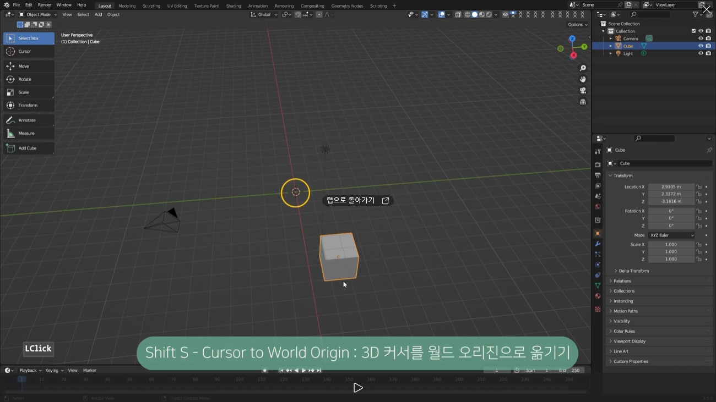Screen dimensions: 716x402
Task: Toggle Location X lock icon
Action: tap(699, 187)
